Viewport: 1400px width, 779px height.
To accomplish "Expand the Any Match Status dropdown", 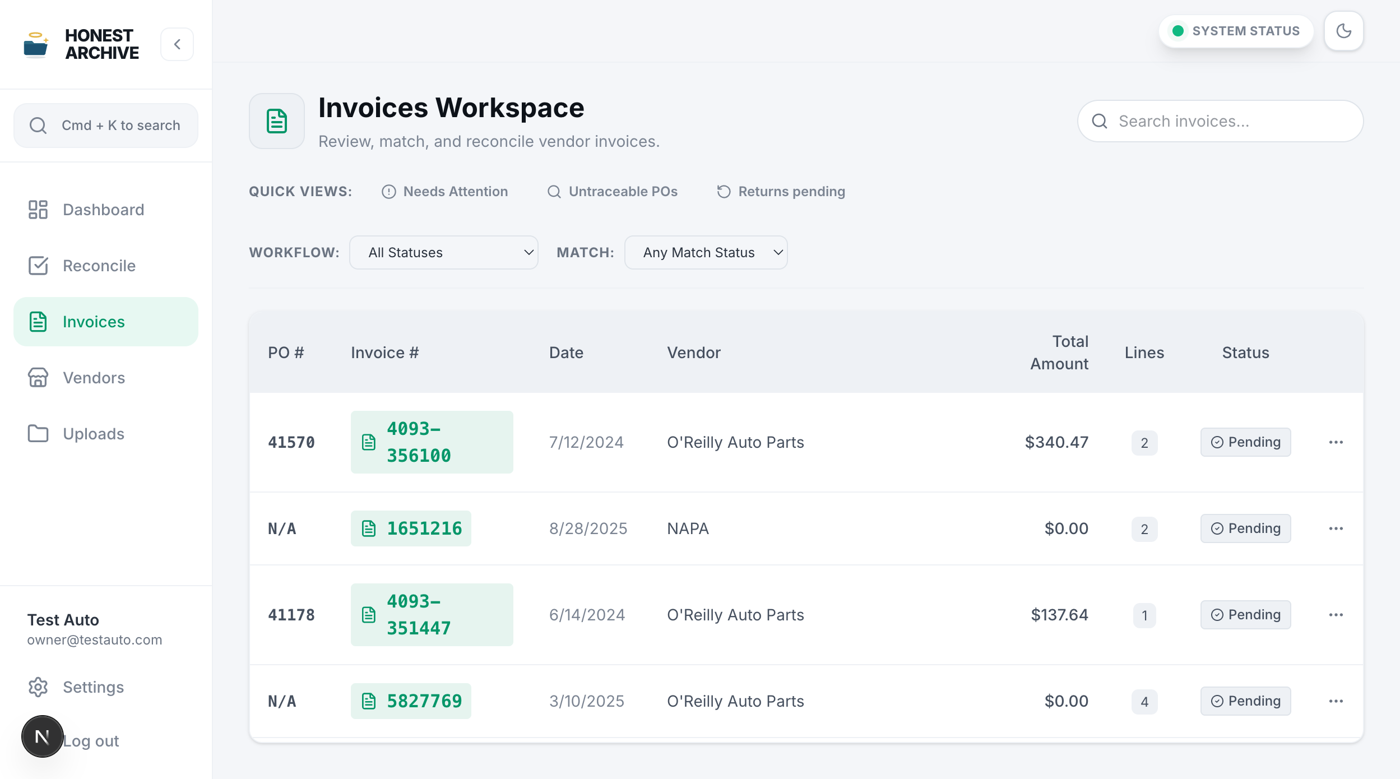I will (706, 253).
